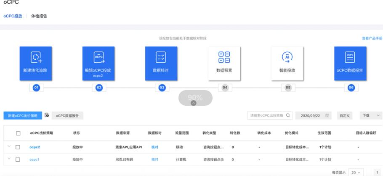Viewport: 383px width, 176px height.
Task: Select the 数据核对 step icon
Action: tap(161, 57)
